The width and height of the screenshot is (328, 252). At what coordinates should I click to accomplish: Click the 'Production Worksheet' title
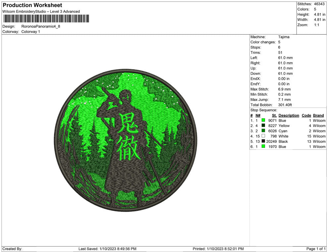pos(32,5)
